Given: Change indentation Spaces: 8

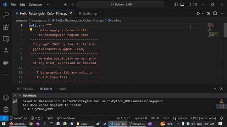Looking at the screenshot, I should (140, 118).
